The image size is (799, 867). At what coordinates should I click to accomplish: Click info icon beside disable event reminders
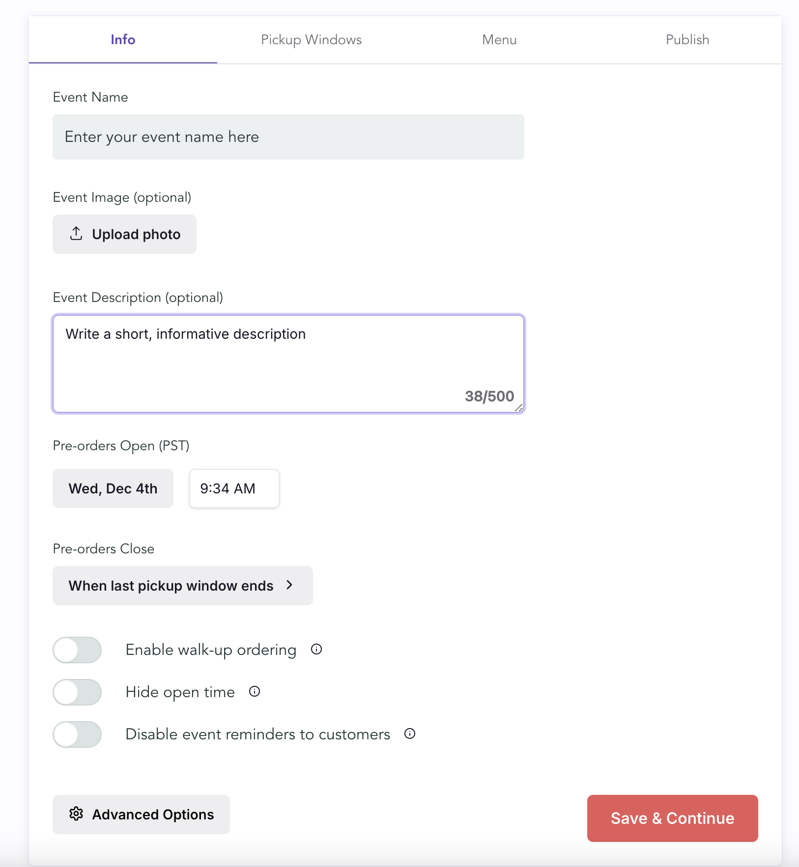click(410, 734)
